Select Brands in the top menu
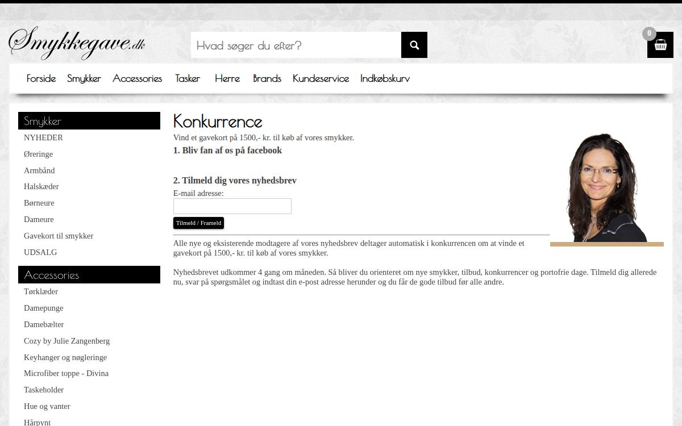This screenshot has width=682, height=426. tap(267, 78)
